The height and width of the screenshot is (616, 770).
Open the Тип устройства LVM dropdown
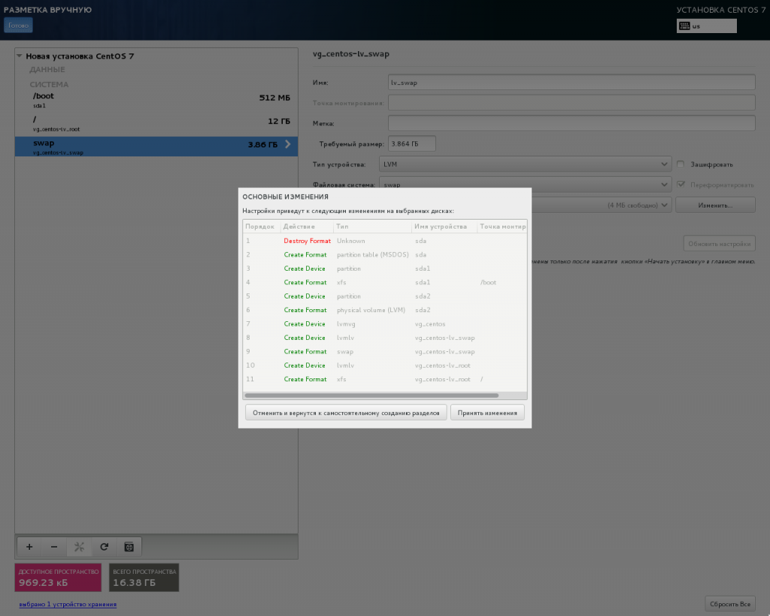[525, 164]
